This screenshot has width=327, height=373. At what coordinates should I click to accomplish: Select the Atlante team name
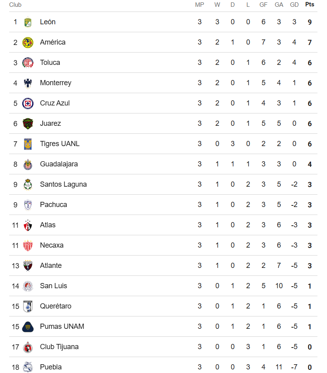[51, 266]
